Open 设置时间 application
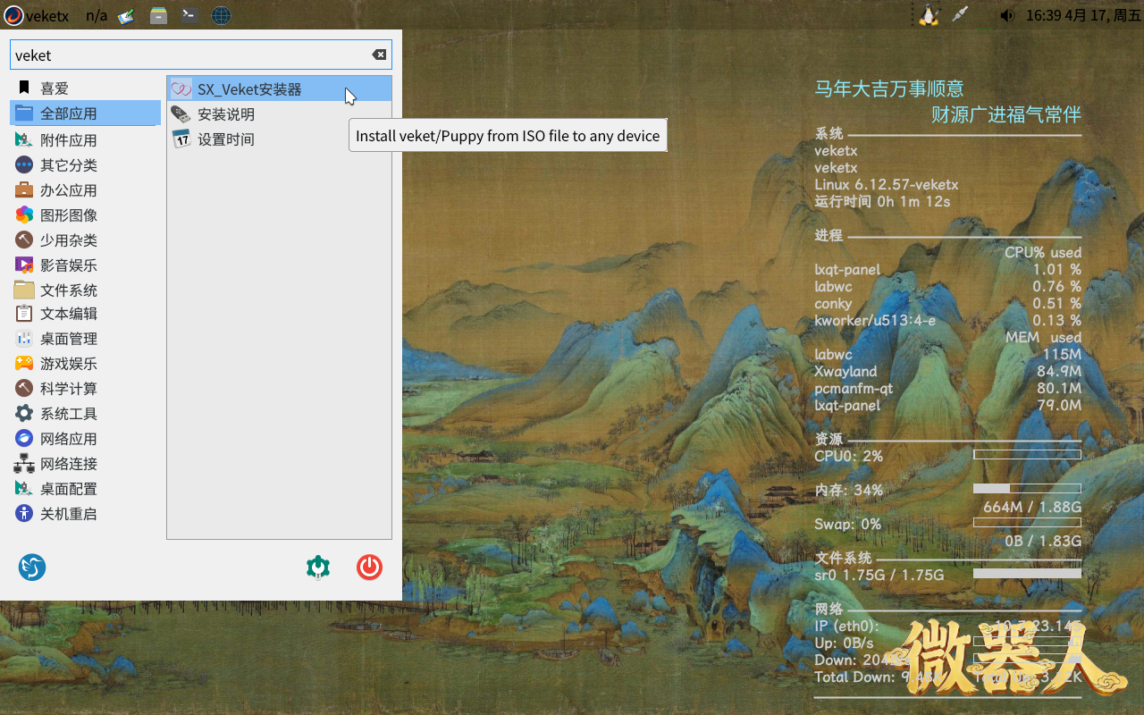Screen dimensions: 1144x715 (226, 139)
